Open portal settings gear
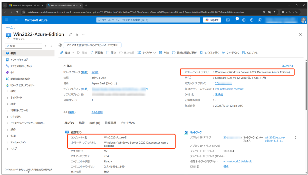The image size is (308, 175). [244, 20]
